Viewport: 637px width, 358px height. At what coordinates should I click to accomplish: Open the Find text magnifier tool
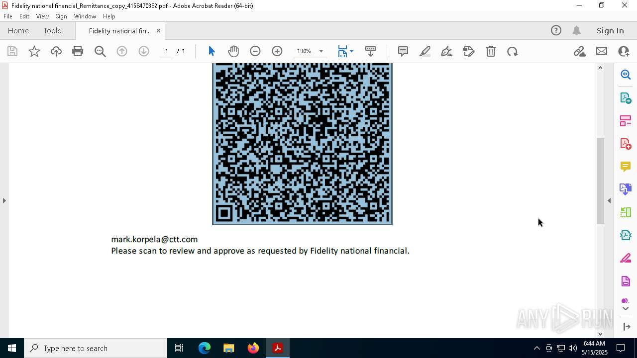[x=100, y=51]
